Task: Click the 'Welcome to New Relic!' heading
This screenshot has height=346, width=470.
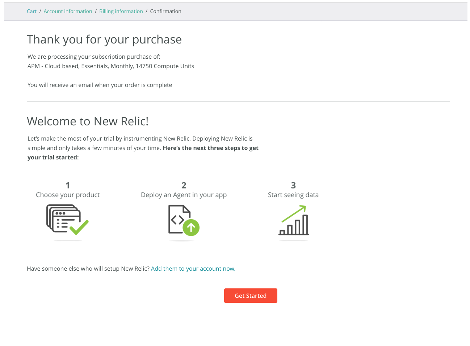Action: [x=88, y=121]
